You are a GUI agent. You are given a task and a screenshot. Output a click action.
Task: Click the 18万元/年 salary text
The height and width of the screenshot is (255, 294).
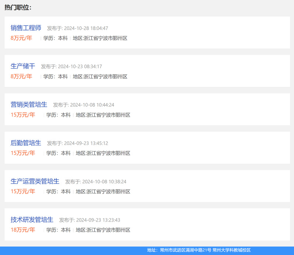[x=23, y=230]
